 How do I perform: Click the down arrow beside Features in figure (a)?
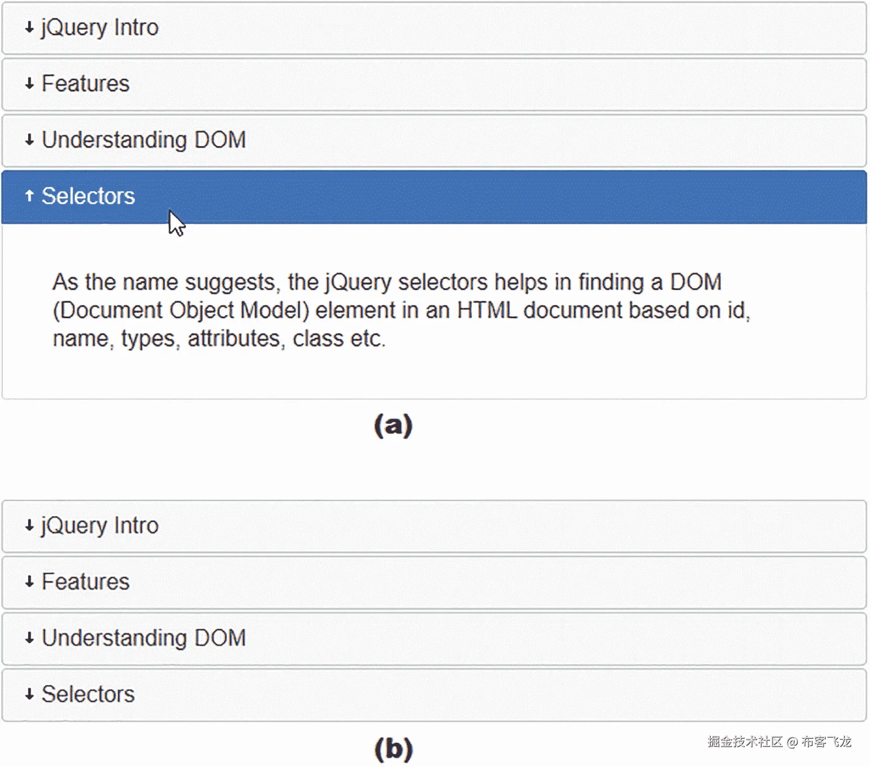coord(29,84)
